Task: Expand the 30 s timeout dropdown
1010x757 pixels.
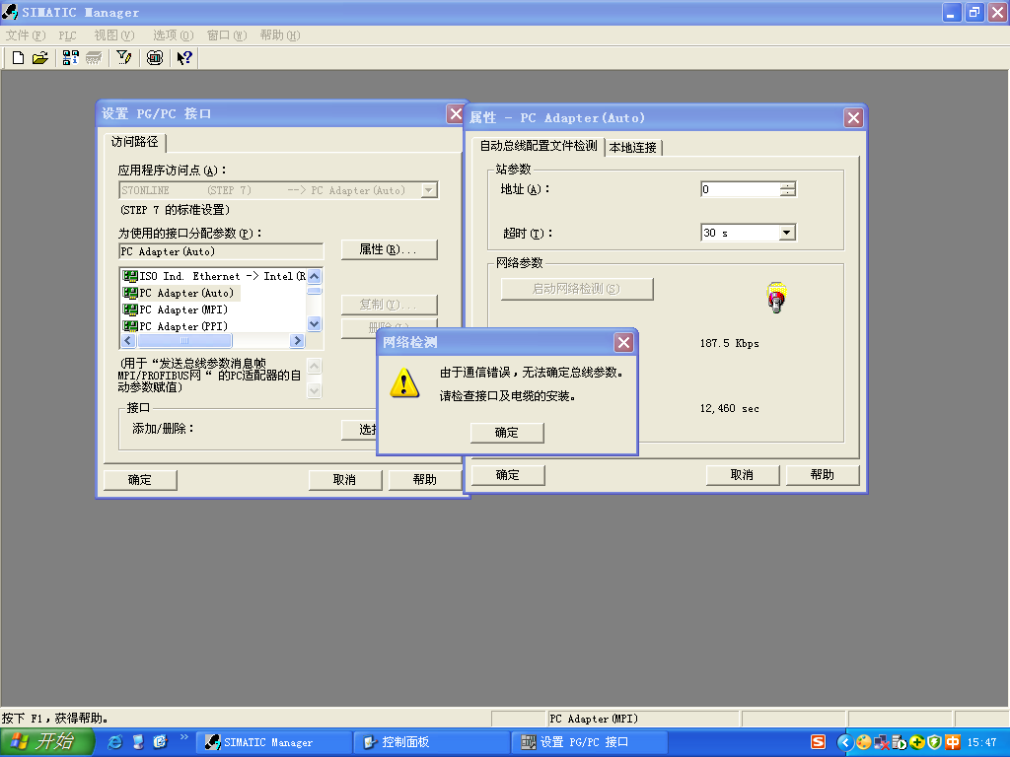Action: click(x=786, y=233)
